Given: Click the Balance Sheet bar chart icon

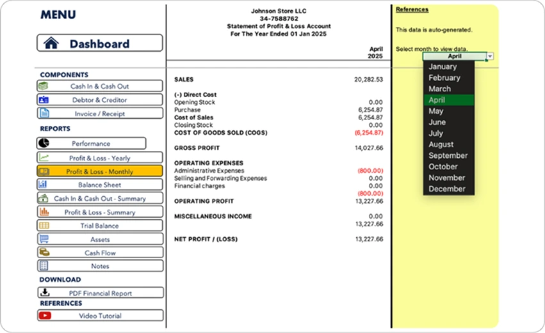Looking at the screenshot, I should (44, 185).
